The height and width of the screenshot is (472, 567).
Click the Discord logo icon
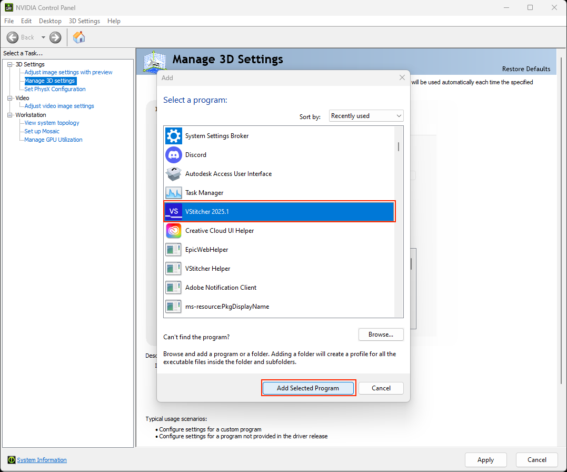click(x=174, y=155)
